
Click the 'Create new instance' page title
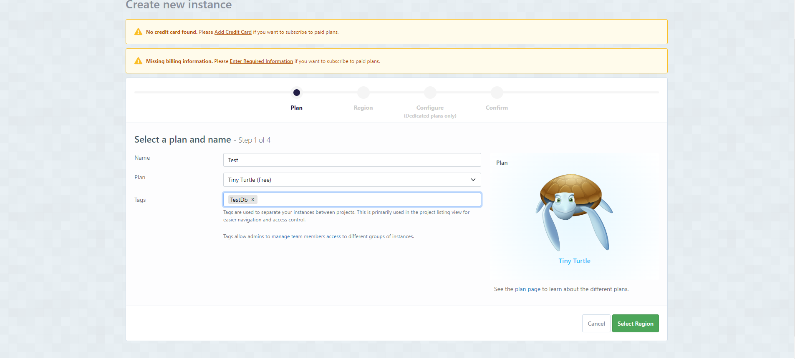(179, 5)
